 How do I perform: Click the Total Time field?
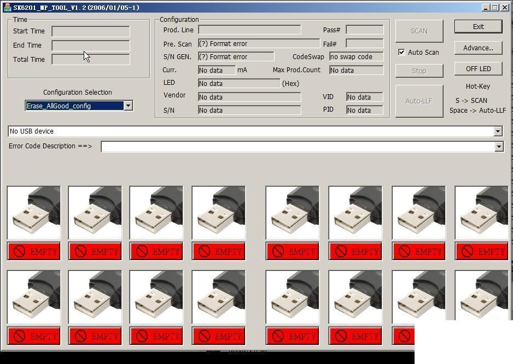[x=91, y=60]
